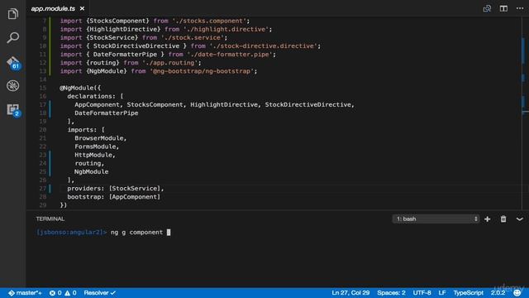The height and width of the screenshot is (298, 529).
Task: Select language mode TypeScript
Action: (x=469, y=293)
